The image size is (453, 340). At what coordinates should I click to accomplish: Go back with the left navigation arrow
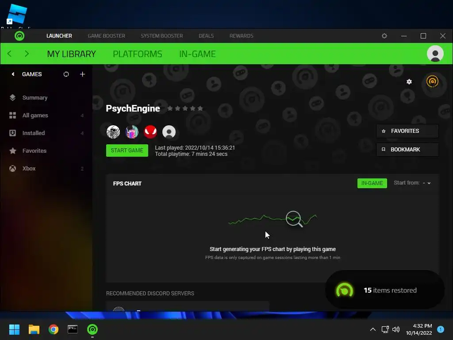(10, 54)
